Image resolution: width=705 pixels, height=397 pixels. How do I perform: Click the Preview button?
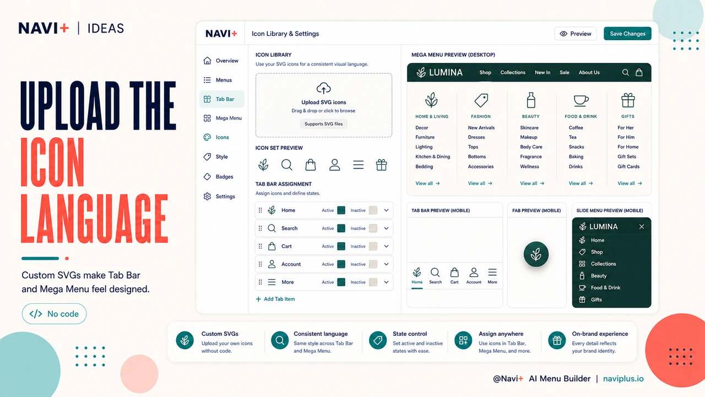tap(576, 34)
